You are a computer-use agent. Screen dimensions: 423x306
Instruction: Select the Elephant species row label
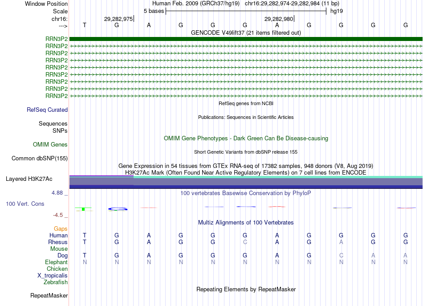57,262
